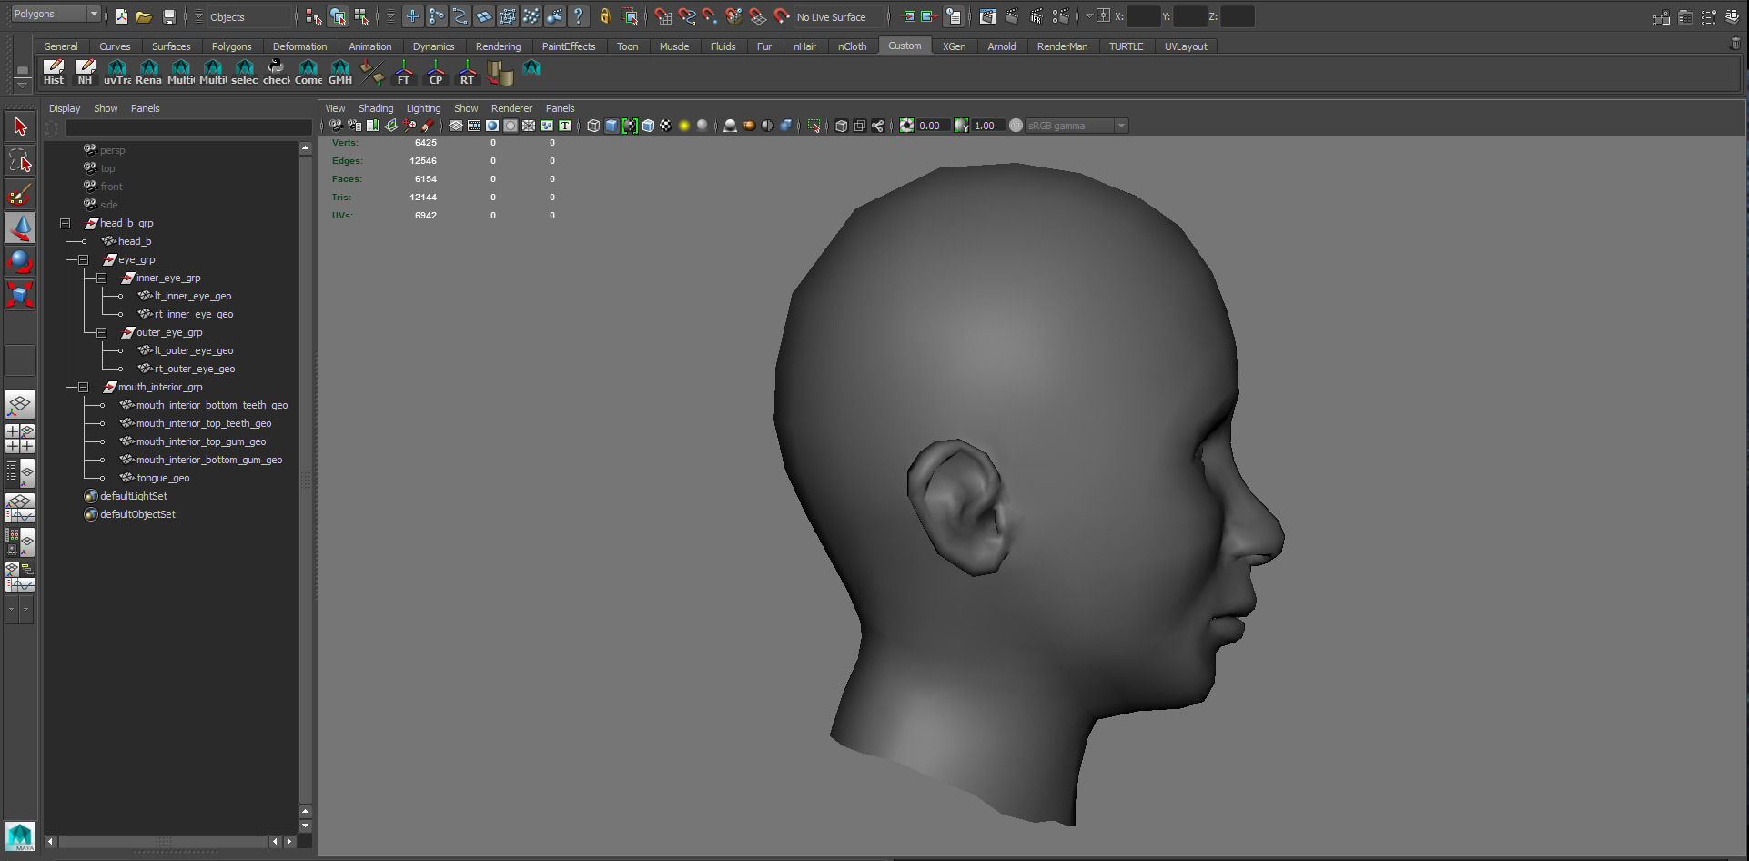
Task: Switch to four view layout icon
Action: tap(20, 439)
